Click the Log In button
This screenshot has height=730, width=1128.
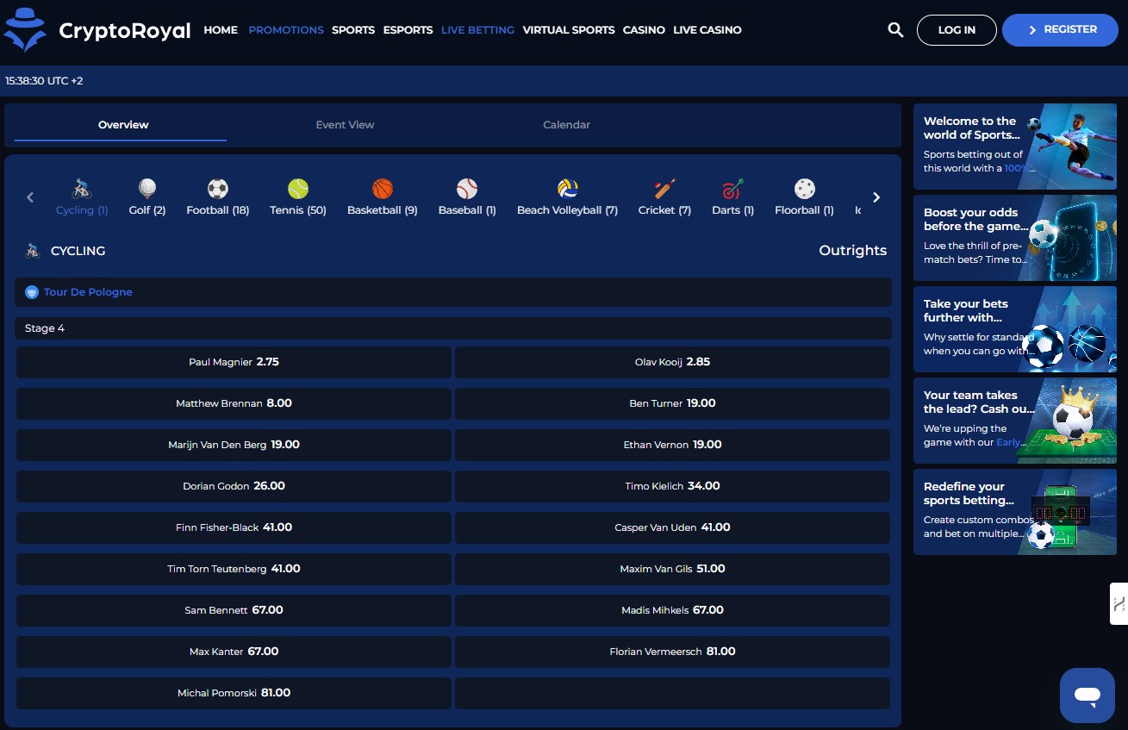(957, 30)
